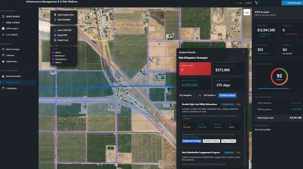Click the Create Package button
The height and width of the screenshot is (169, 303).
292,3
